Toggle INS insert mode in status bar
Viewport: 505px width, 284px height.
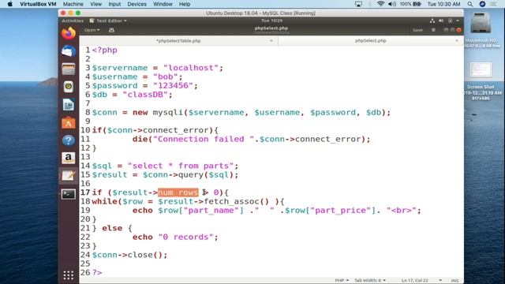454,281
